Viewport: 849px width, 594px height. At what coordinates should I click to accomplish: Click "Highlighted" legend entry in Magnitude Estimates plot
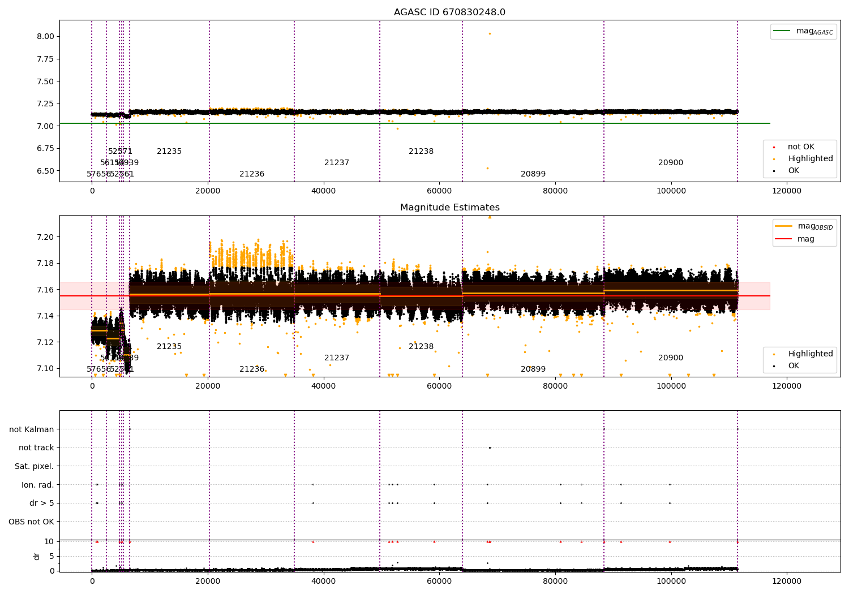coord(804,354)
